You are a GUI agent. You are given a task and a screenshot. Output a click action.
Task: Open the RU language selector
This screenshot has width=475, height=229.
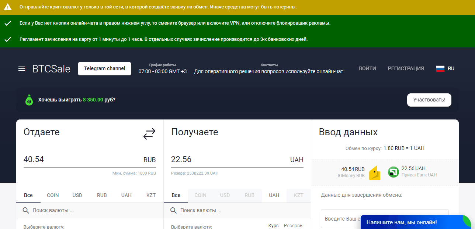pyautogui.click(x=445, y=68)
